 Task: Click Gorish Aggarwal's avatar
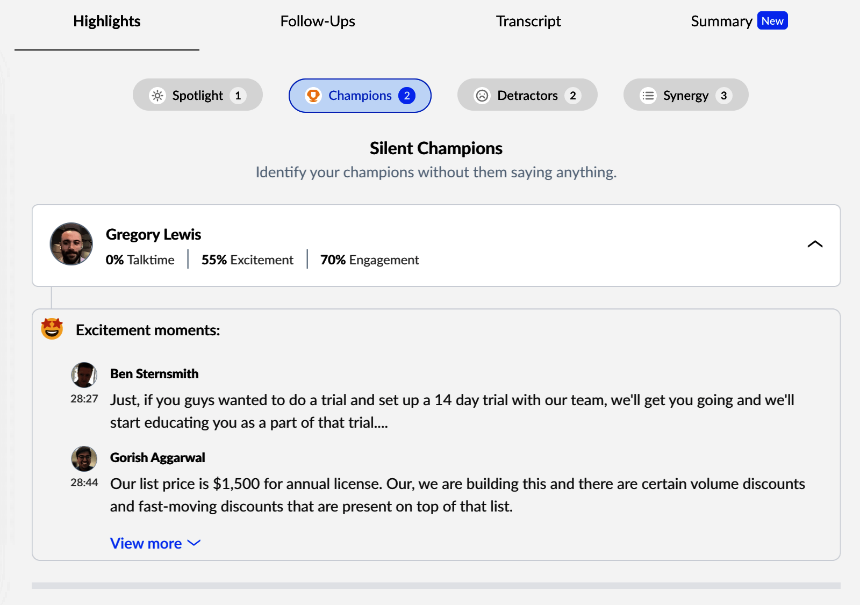tap(84, 458)
